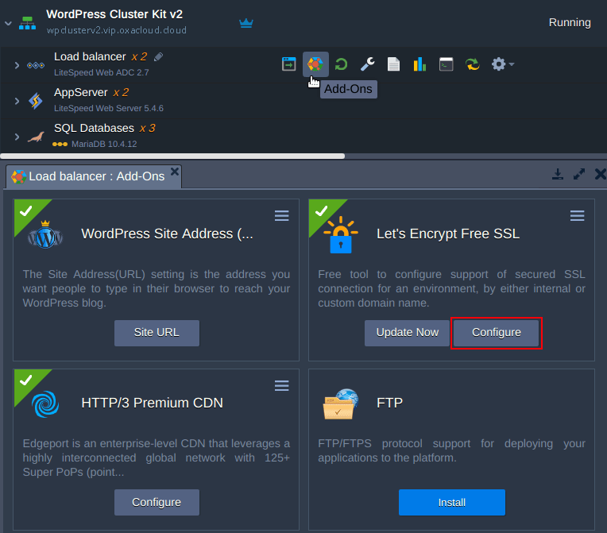Click the LiteSpeed AppServer icon
Image resolution: width=607 pixels, height=533 pixels.
click(35, 101)
